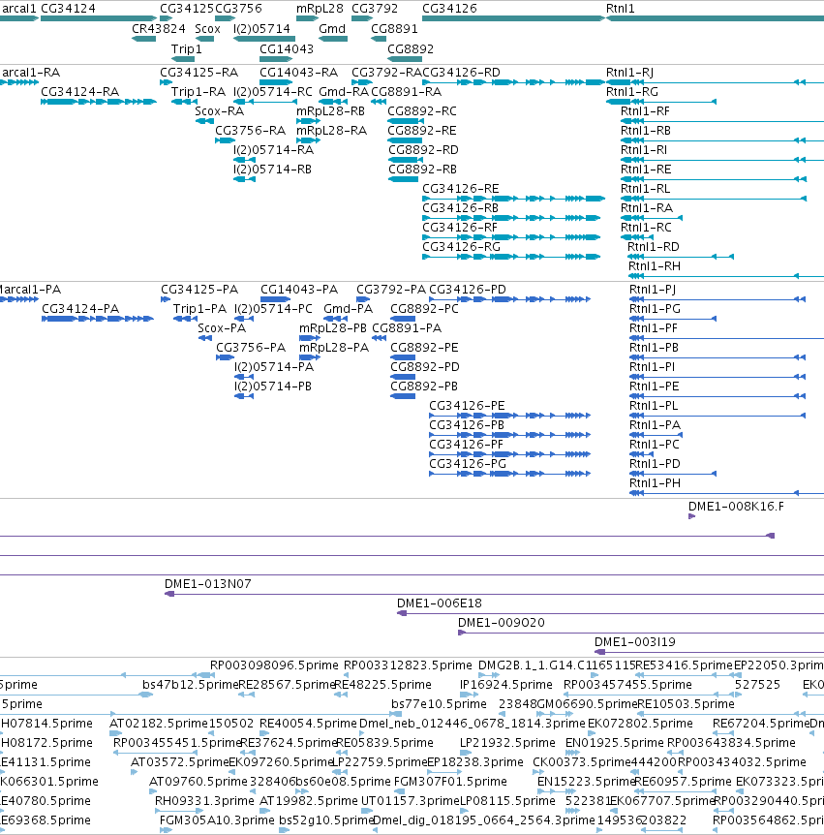
Task: Open EST AT09760.5prime
Action: tap(198, 781)
